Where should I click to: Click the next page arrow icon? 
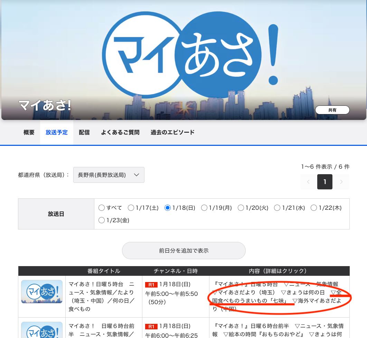pos(341,182)
